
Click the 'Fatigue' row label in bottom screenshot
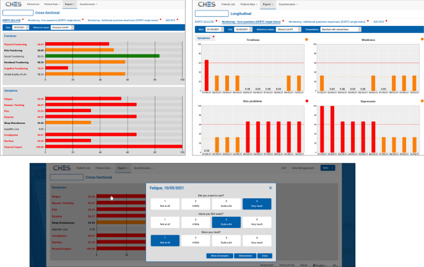tap(56, 196)
